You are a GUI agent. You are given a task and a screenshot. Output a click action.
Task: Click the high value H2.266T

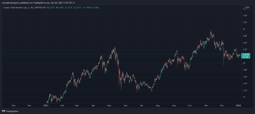[60, 8]
